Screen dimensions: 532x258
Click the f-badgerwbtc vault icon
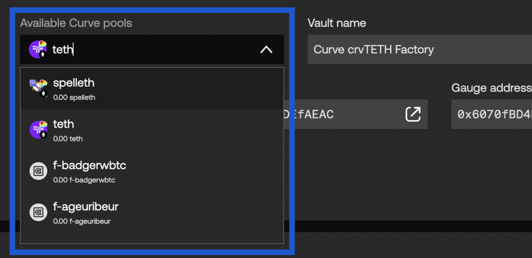pos(38,171)
